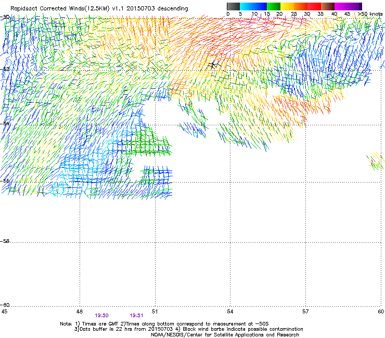This screenshot has width=385, height=338.
Task: Click latitude label '-60' on left axis
Action: coord(5,305)
